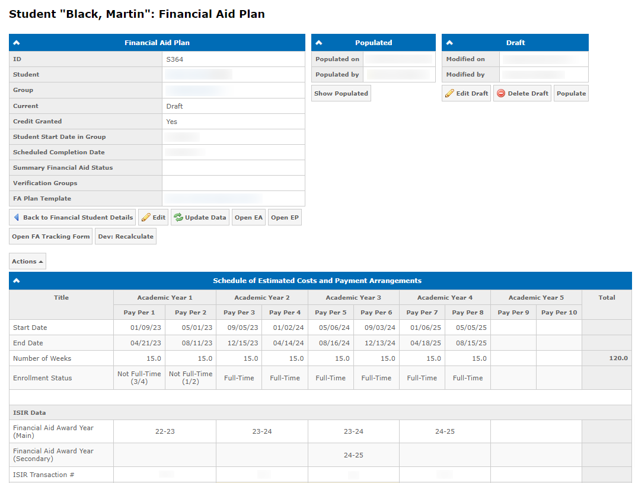Click the Pay Per 2 header
The width and height of the screenshot is (635, 483).
click(x=191, y=313)
